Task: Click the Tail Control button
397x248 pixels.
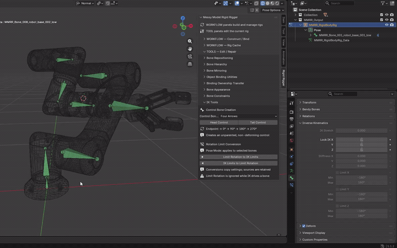Action: pos(258,122)
